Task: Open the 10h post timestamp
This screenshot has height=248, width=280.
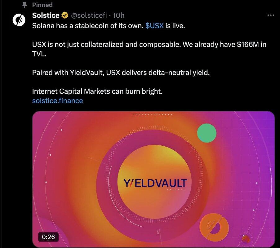Action: pos(119,15)
